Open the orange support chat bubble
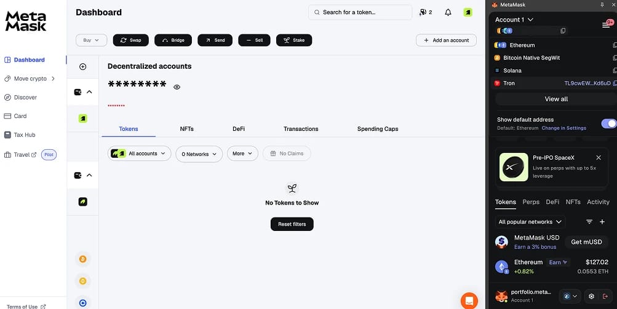The image size is (617, 309). tap(469, 301)
